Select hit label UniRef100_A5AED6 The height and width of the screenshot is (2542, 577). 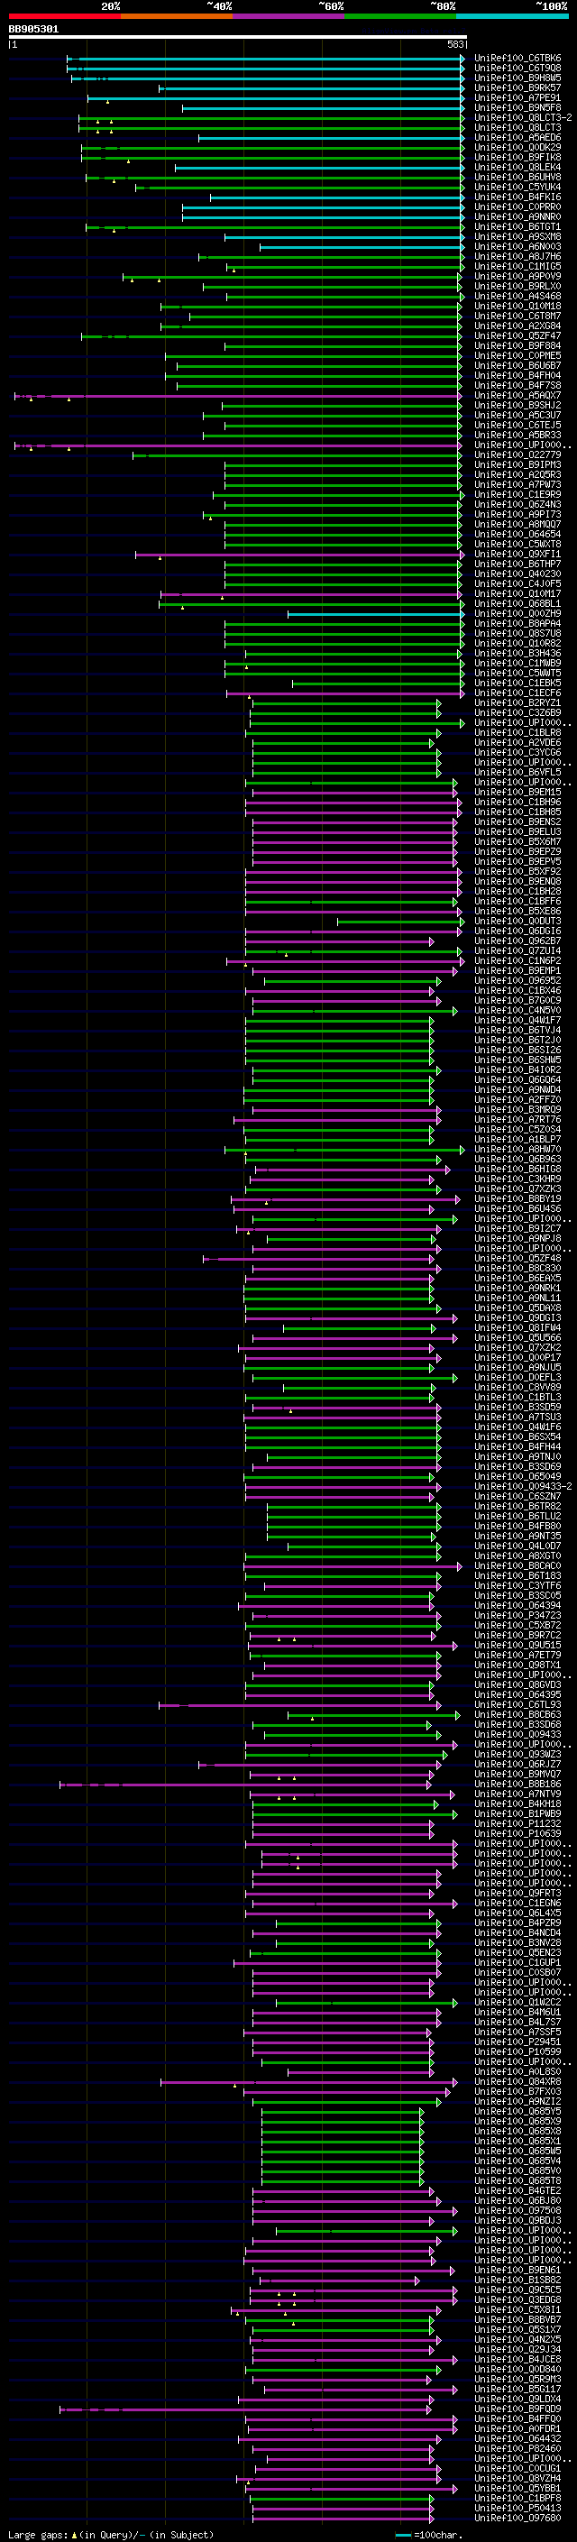(x=517, y=137)
